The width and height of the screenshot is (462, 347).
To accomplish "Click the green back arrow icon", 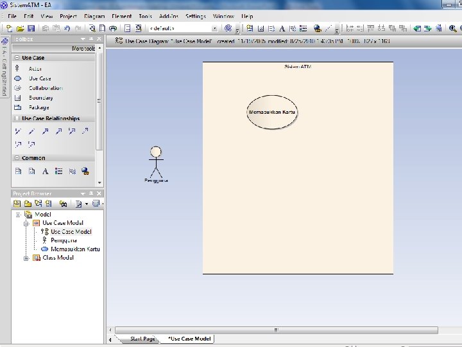I will coord(417,28).
